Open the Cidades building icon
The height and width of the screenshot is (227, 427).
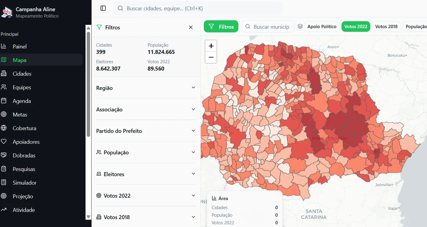[4, 74]
